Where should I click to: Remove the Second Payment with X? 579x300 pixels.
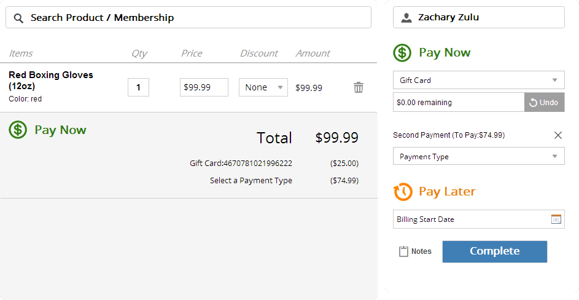click(x=558, y=135)
